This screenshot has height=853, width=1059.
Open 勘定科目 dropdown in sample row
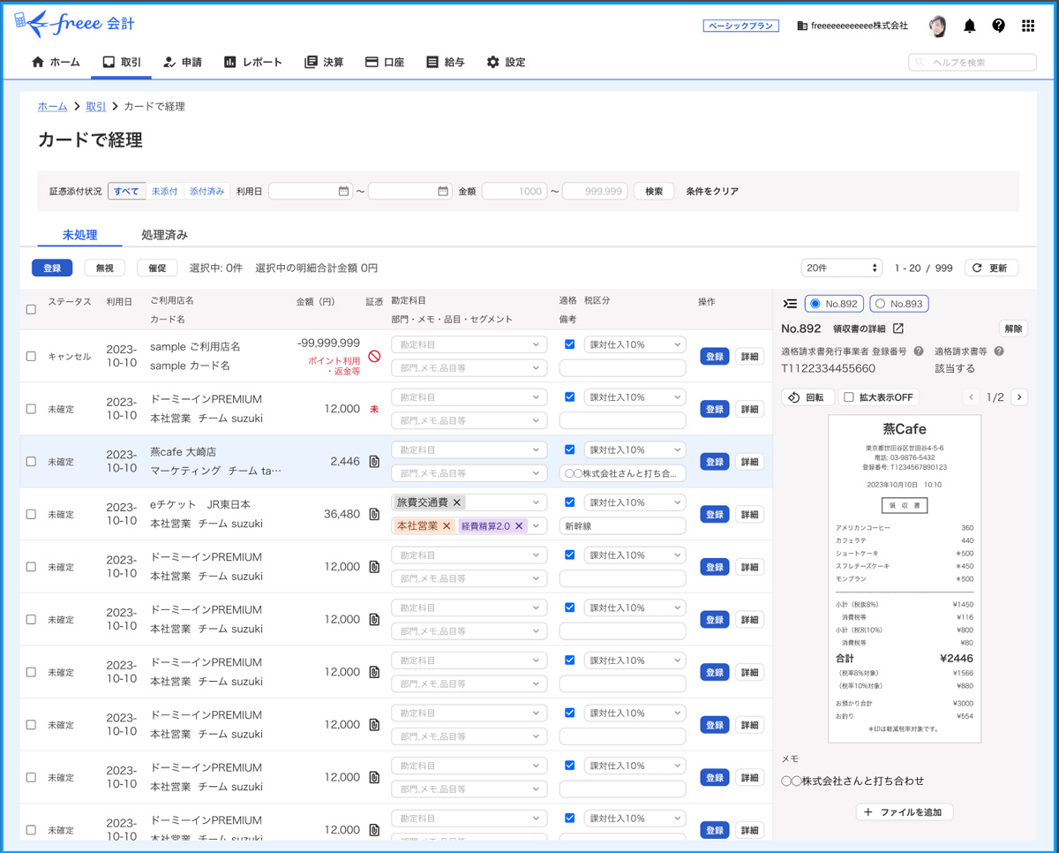click(469, 344)
